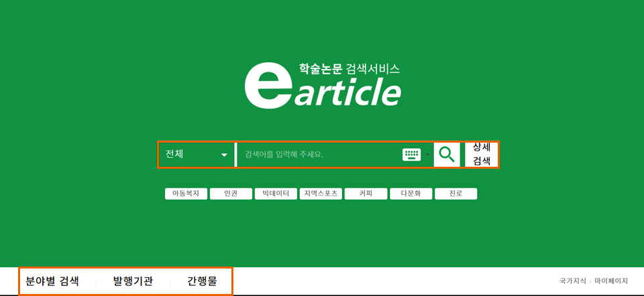Open the 발행기관 menu
This screenshot has width=644, height=296.
coord(133,281)
